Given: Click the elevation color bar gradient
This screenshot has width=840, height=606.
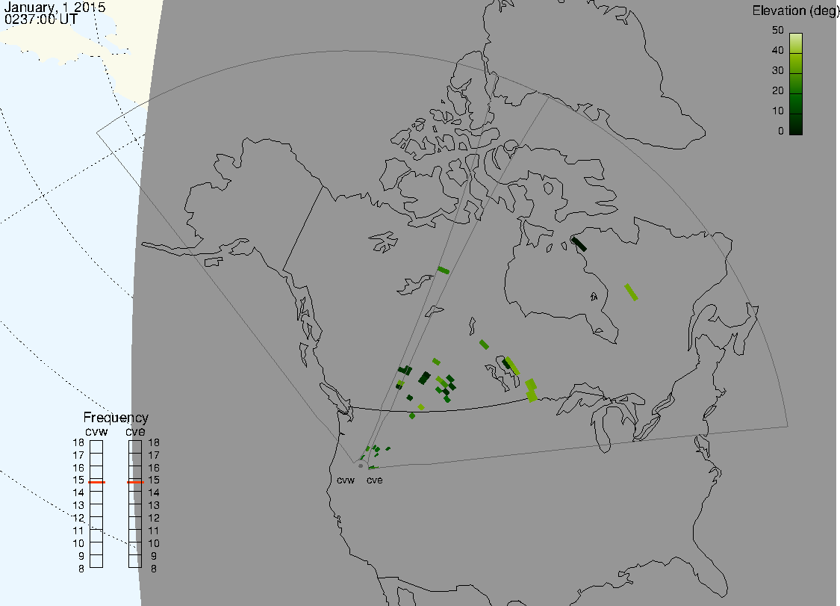Looking at the screenshot, I should 796,84.
